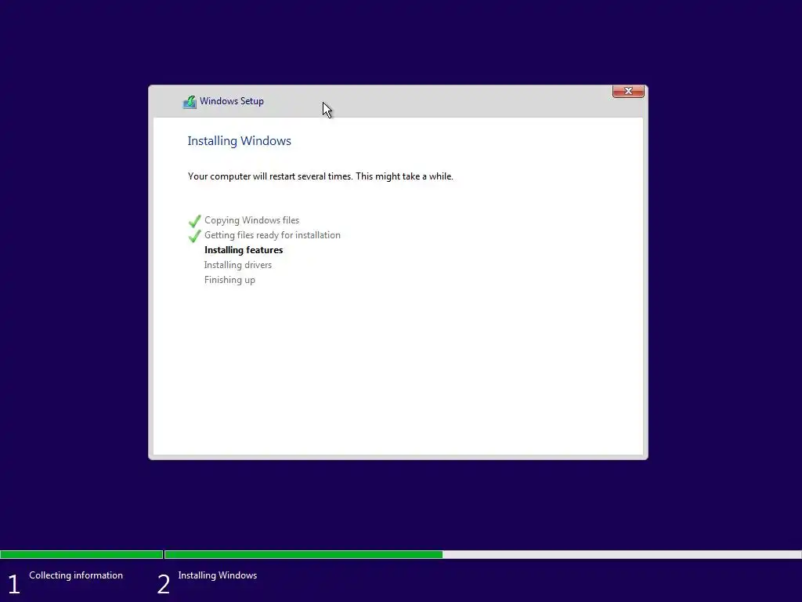
Task: Click the checkmark next to Copying Windows files
Action: coord(194,221)
